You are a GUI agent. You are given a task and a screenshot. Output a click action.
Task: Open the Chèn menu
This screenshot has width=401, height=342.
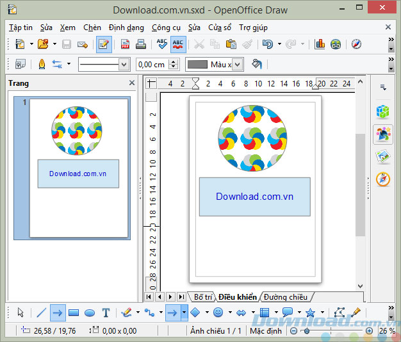click(92, 28)
